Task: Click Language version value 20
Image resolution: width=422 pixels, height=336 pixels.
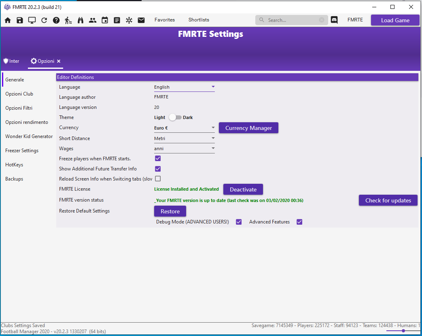Action: tap(156, 107)
